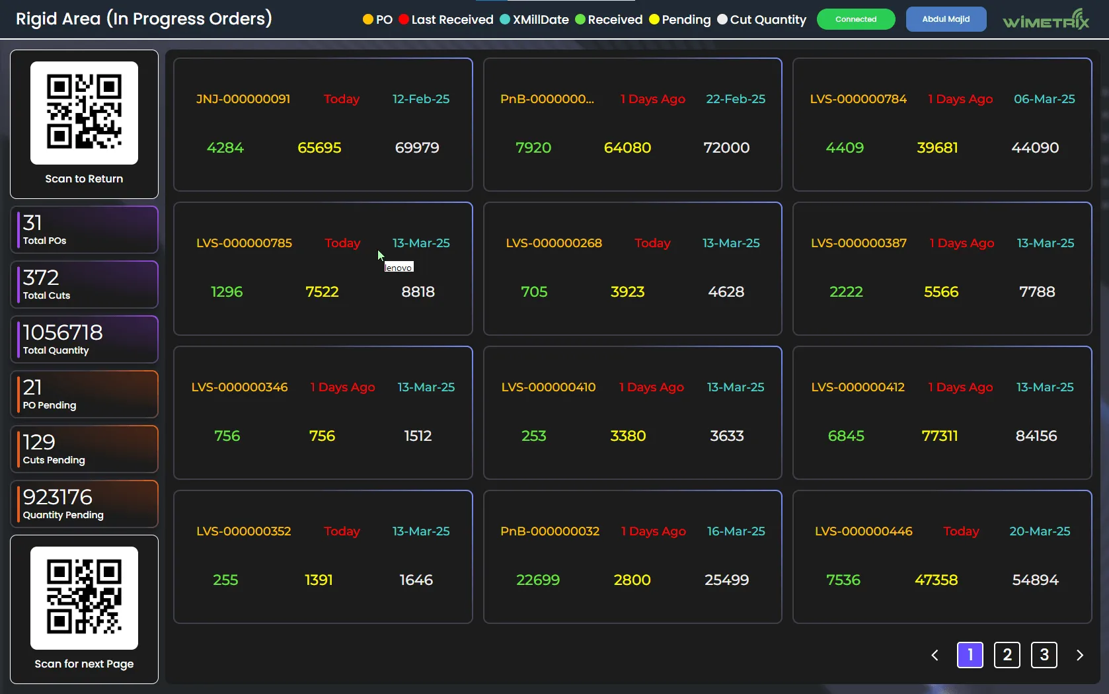Click the green Received legend dot
The width and height of the screenshot is (1109, 694).
point(580,20)
